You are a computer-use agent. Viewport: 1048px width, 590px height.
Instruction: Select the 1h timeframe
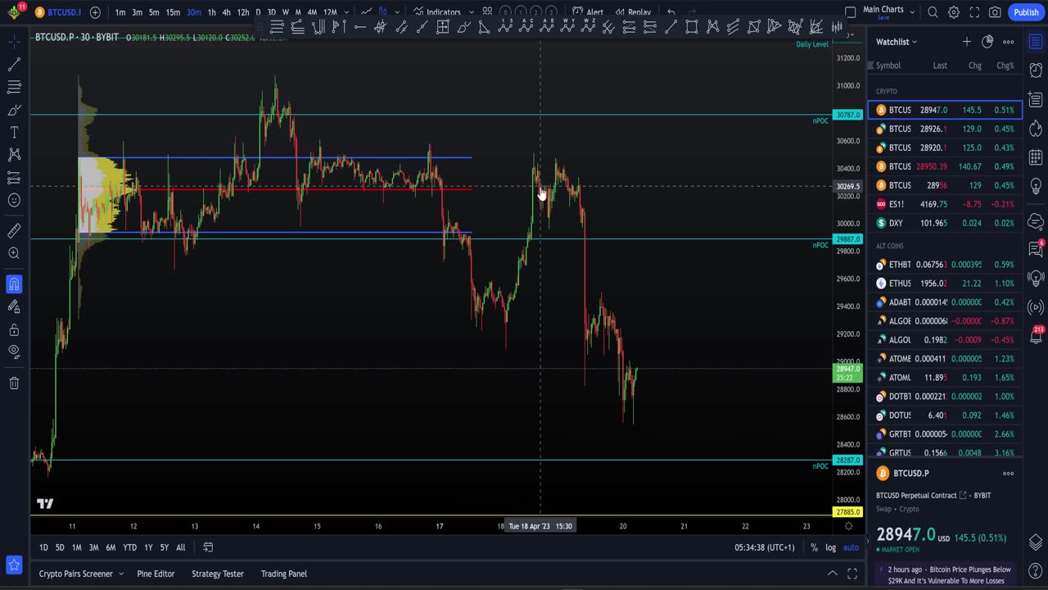[212, 12]
